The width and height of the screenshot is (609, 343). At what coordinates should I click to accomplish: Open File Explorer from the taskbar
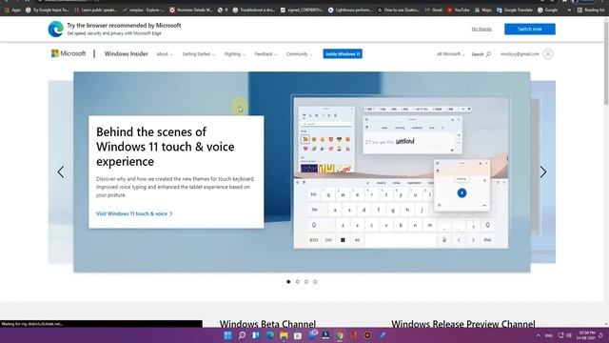[284, 335]
